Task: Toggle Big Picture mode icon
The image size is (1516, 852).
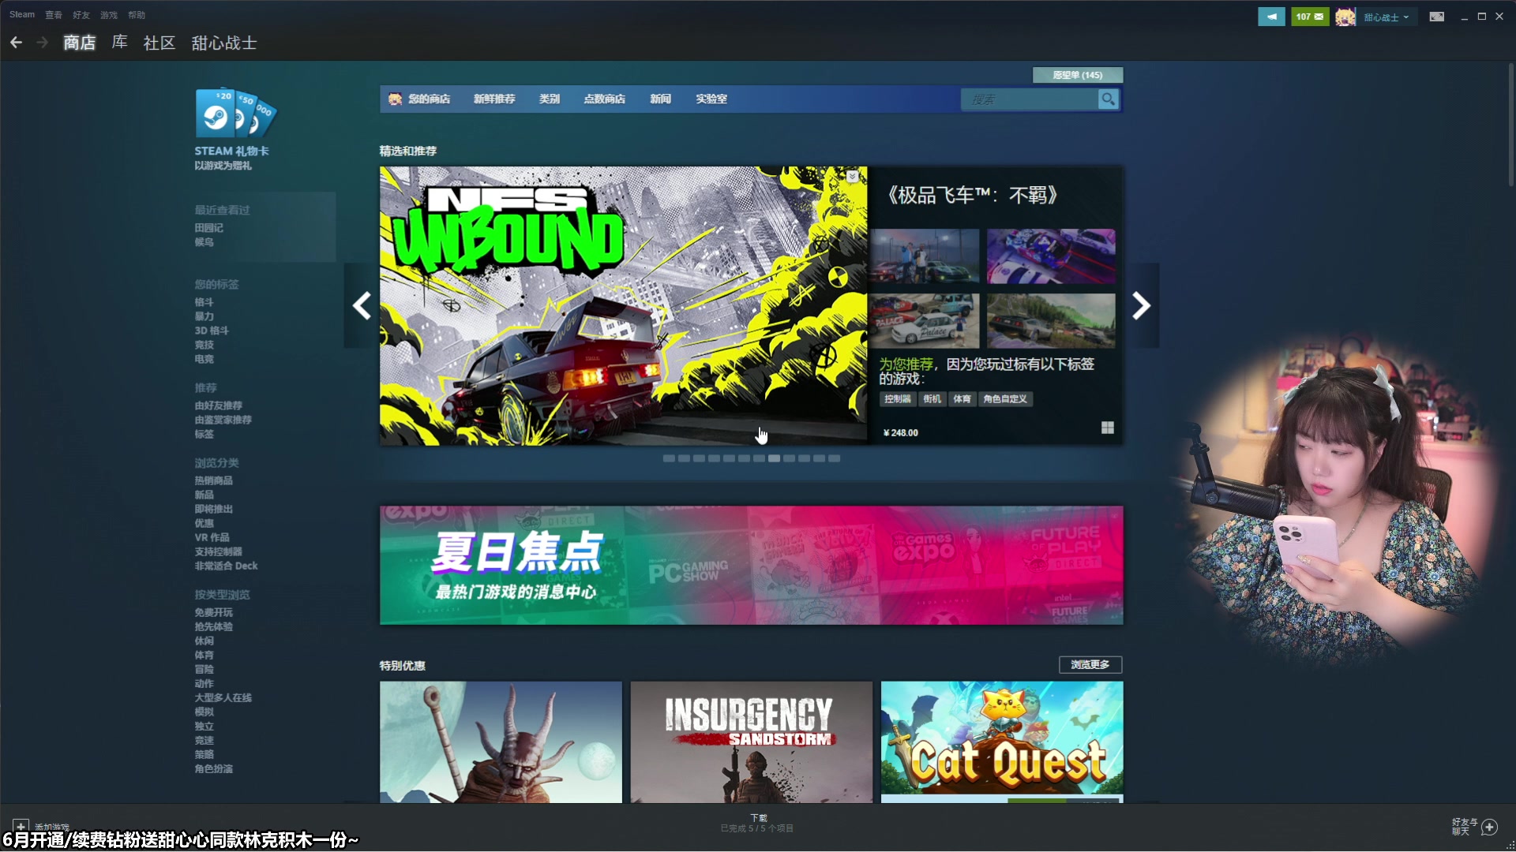Action: [1437, 17]
